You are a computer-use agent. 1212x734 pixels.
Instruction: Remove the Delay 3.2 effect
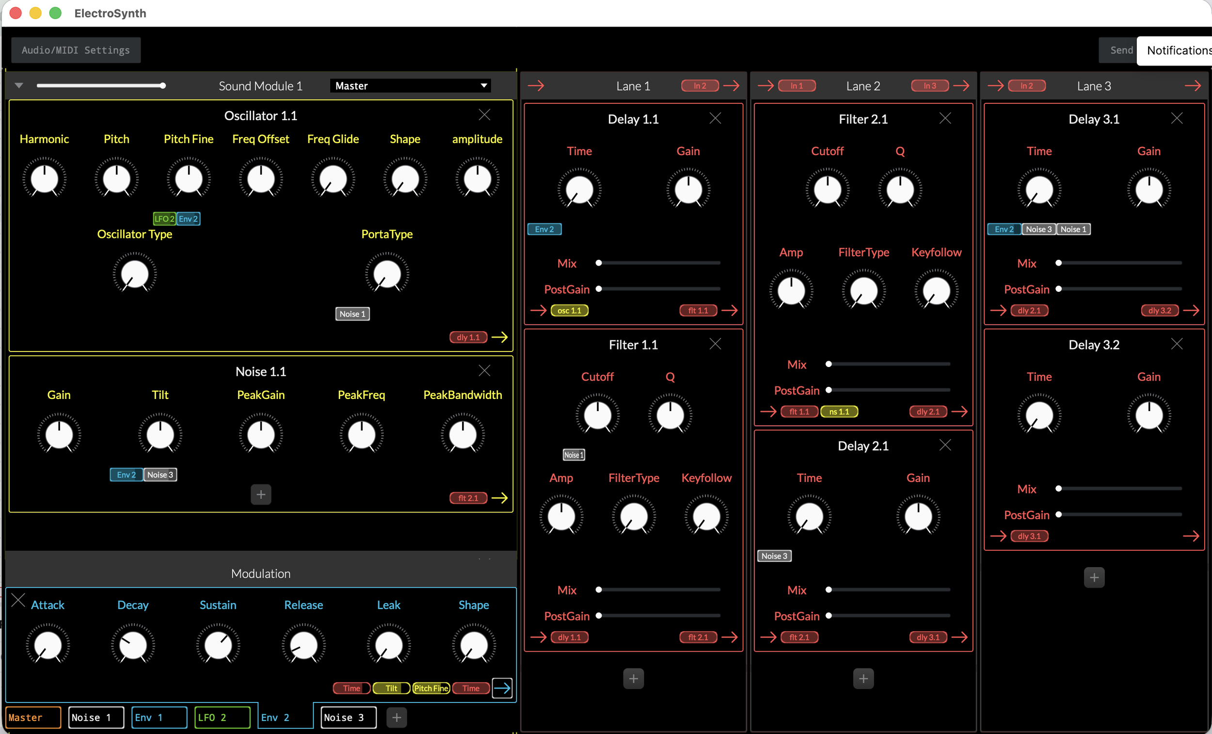(1176, 344)
